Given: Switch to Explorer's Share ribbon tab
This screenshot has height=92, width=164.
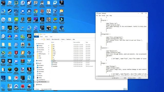Looking at the screenshot, I should tap(46, 37).
